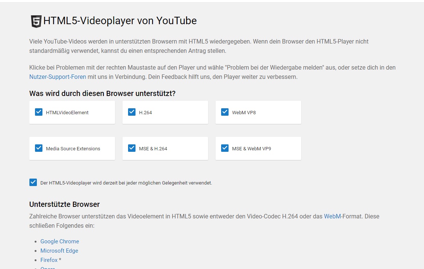Click the 'Unterstützte Browser' heading
The image size is (424, 269).
pos(64,204)
